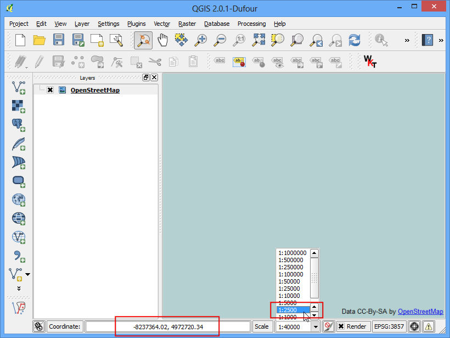This screenshot has width=450, height=338.
Task: Activate the Pan Map hand tool
Action: [163, 40]
